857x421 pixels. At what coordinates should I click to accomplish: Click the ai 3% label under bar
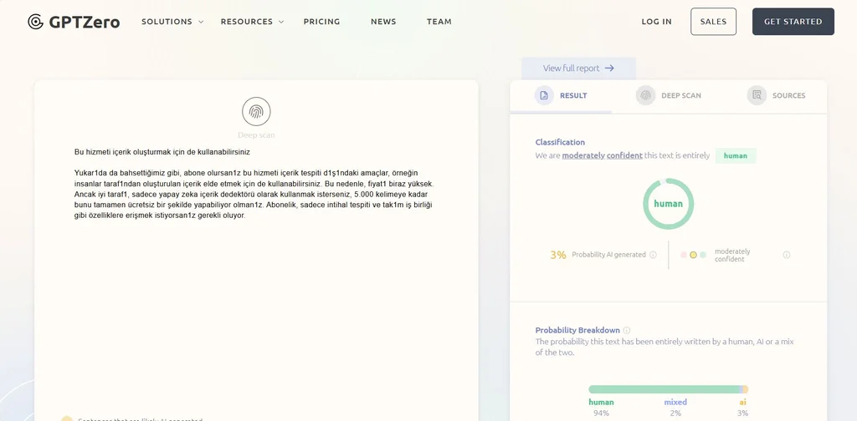click(742, 408)
